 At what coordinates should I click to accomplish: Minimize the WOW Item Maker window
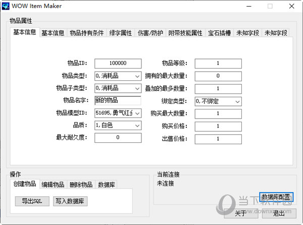point(249,6)
